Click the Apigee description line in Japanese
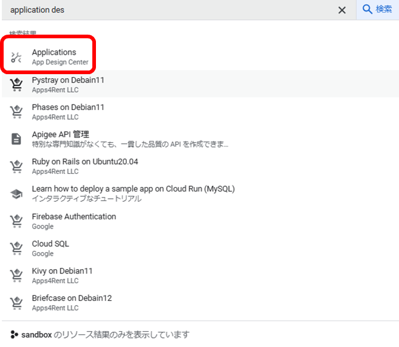Image resolution: width=399 pixels, height=347 pixels. 130,145
